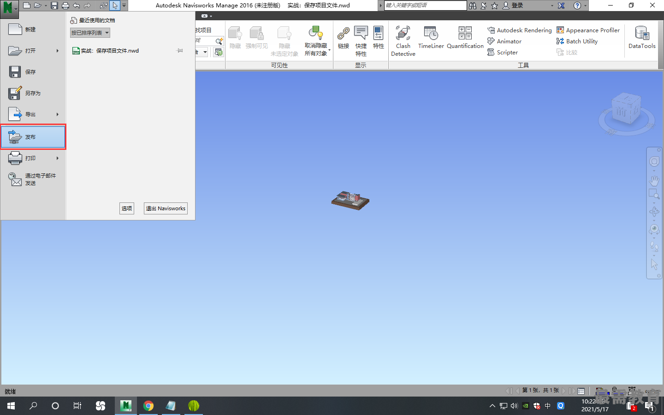
Task: Open the Clash Detective tool
Action: click(403, 41)
